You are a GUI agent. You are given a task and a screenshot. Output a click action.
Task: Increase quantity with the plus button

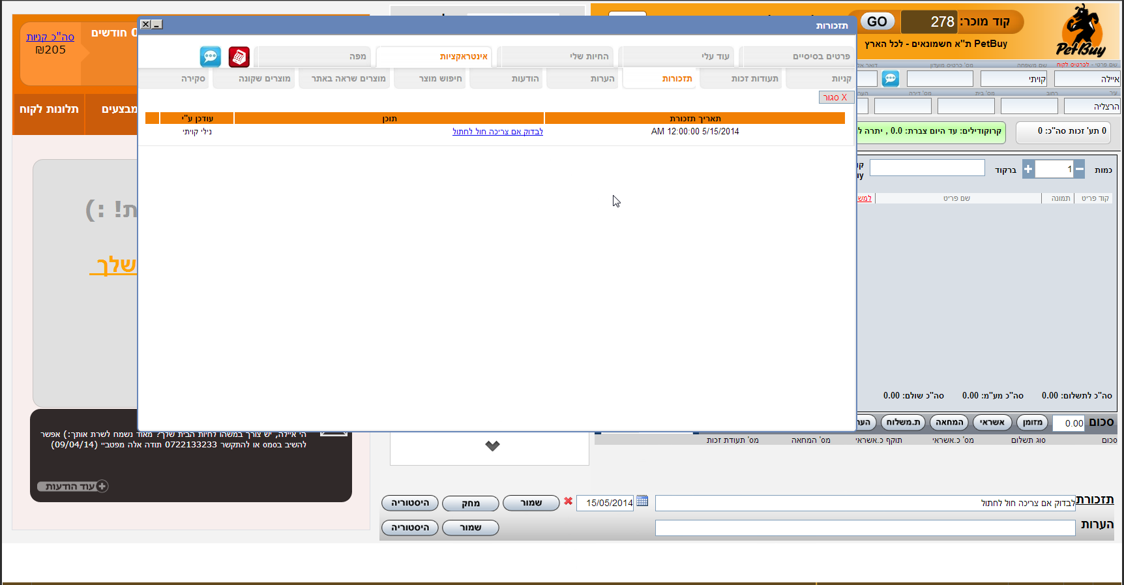[1028, 170]
